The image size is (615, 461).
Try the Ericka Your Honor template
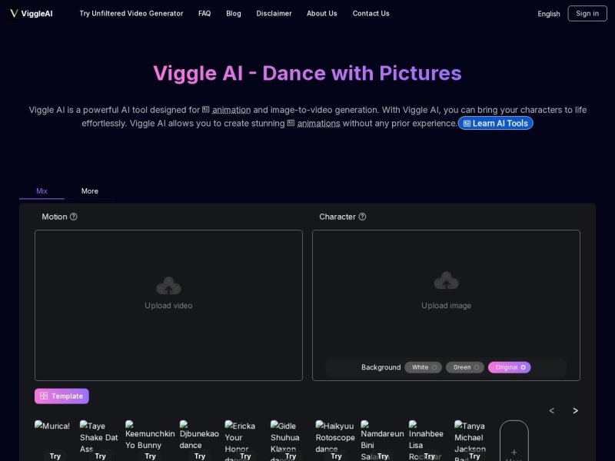pyautogui.click(x=245, y=456)
